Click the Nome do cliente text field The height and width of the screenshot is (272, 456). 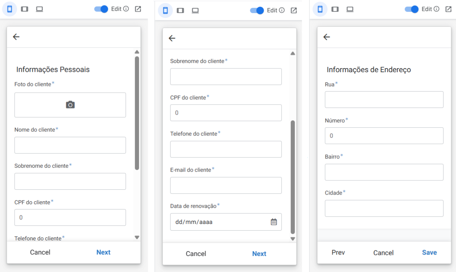click(x=70, y=145)
